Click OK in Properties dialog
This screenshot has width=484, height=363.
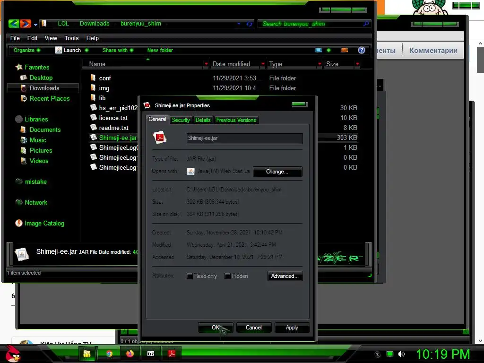click(x=216, y=328)
